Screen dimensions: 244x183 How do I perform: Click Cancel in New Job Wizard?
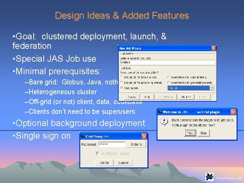(132, 97)
